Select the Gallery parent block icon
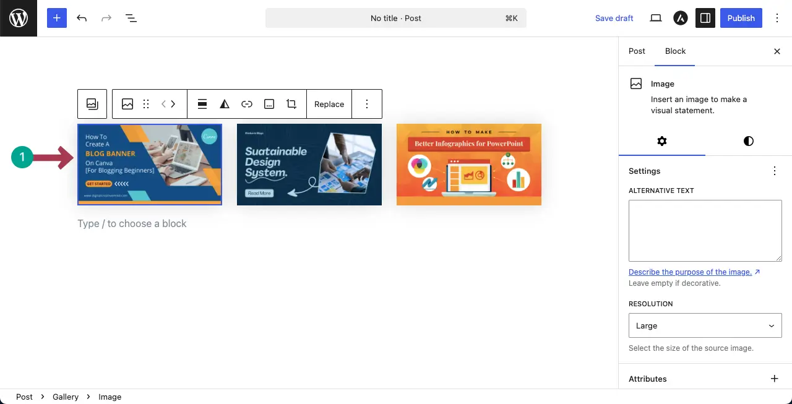792x404 pixels. 92,104
